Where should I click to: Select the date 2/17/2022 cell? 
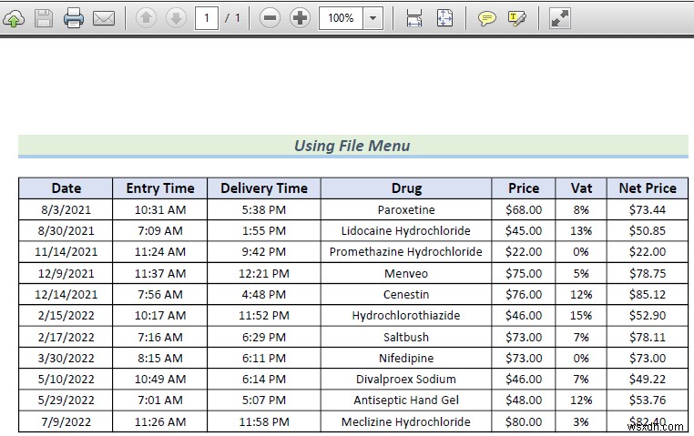(x=66, y=337)
